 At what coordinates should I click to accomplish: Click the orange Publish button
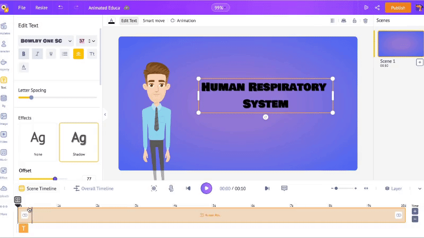[x=397, y=8]
